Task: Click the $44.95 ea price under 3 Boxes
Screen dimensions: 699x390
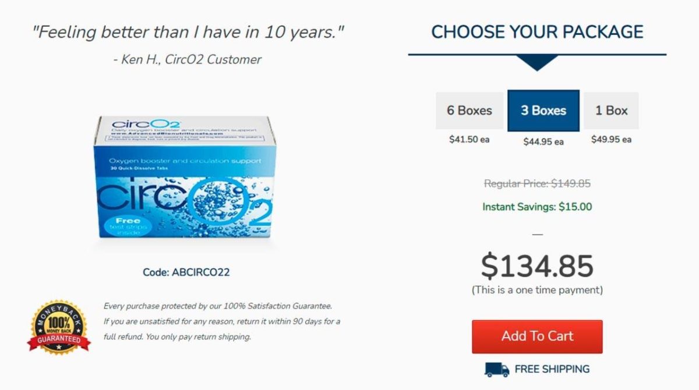Action: [543, 142]
